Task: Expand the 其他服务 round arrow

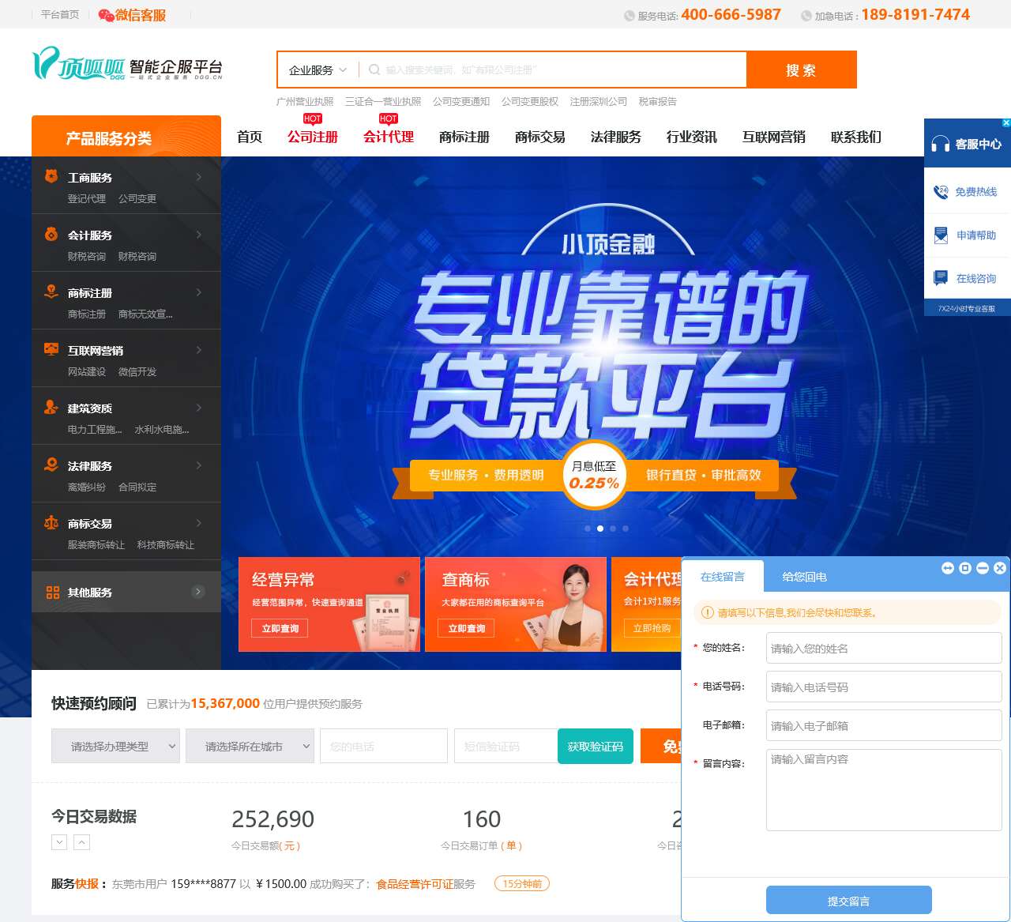Action: [x=198, y=592]
